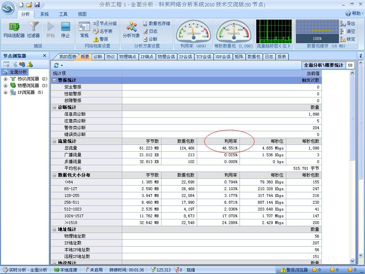Open the 系统 ribbon tab

click(x=44, y=14)
